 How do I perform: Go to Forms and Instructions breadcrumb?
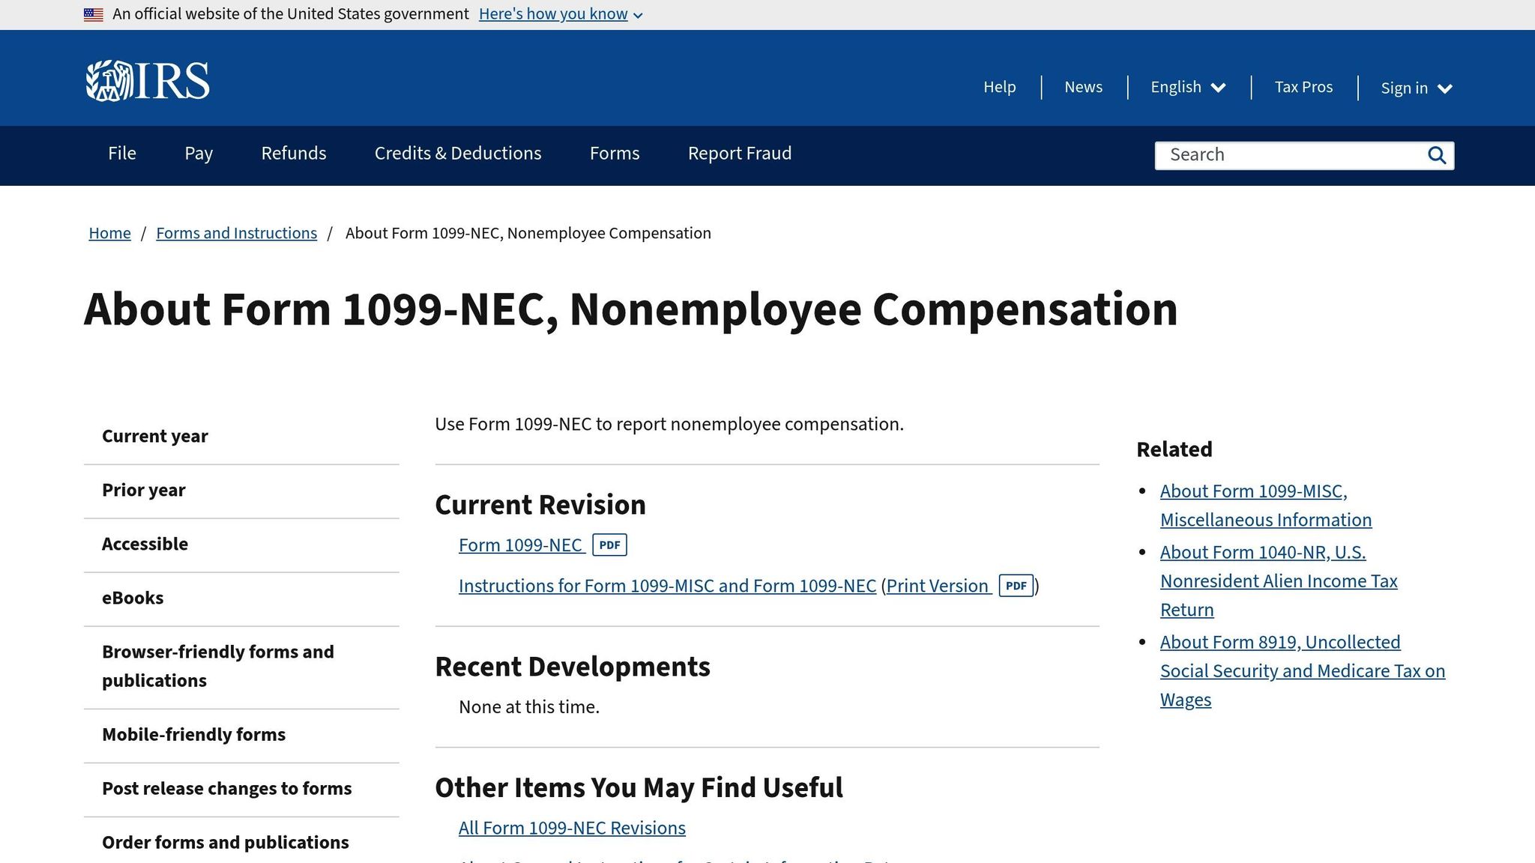[236, 233]
